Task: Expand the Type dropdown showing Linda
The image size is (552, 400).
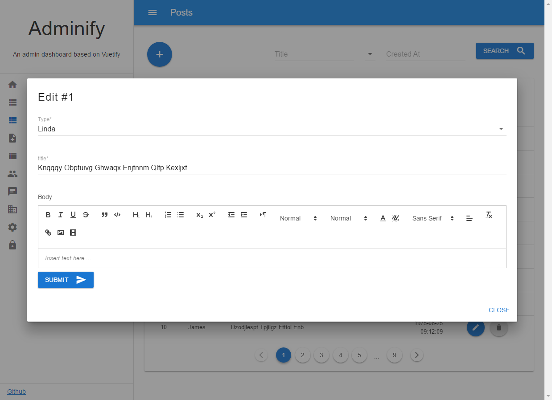Action: [x=272, y=129]
